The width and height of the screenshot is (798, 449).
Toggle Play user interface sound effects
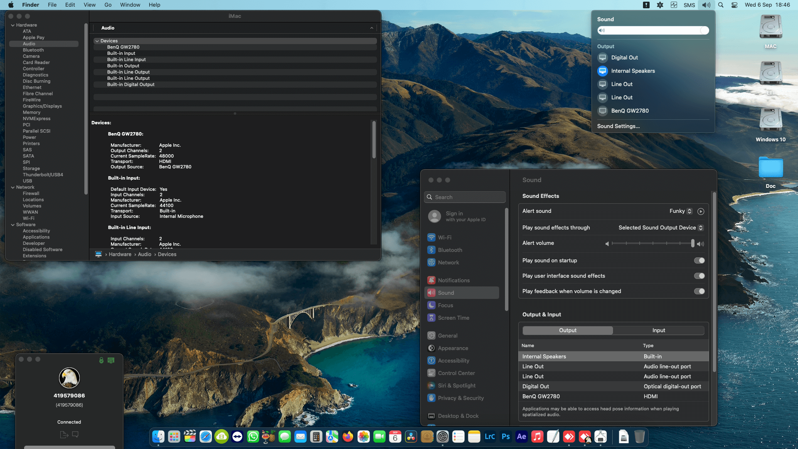[x=699, y=276]
